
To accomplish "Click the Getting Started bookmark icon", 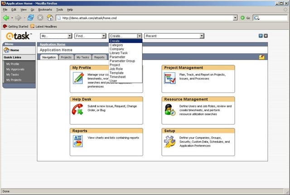I will [5, 26].
